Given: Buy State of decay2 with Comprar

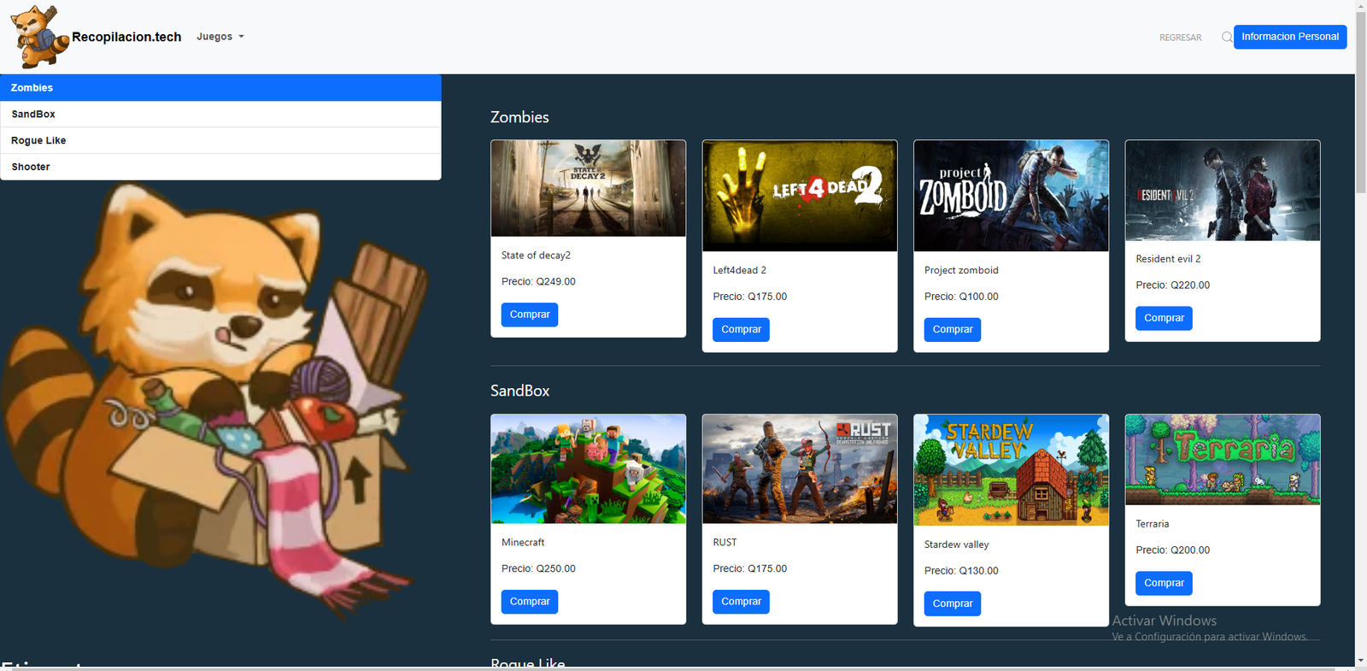Looking at the screenshot, I should pyautogui.click(x=530, y=315).
